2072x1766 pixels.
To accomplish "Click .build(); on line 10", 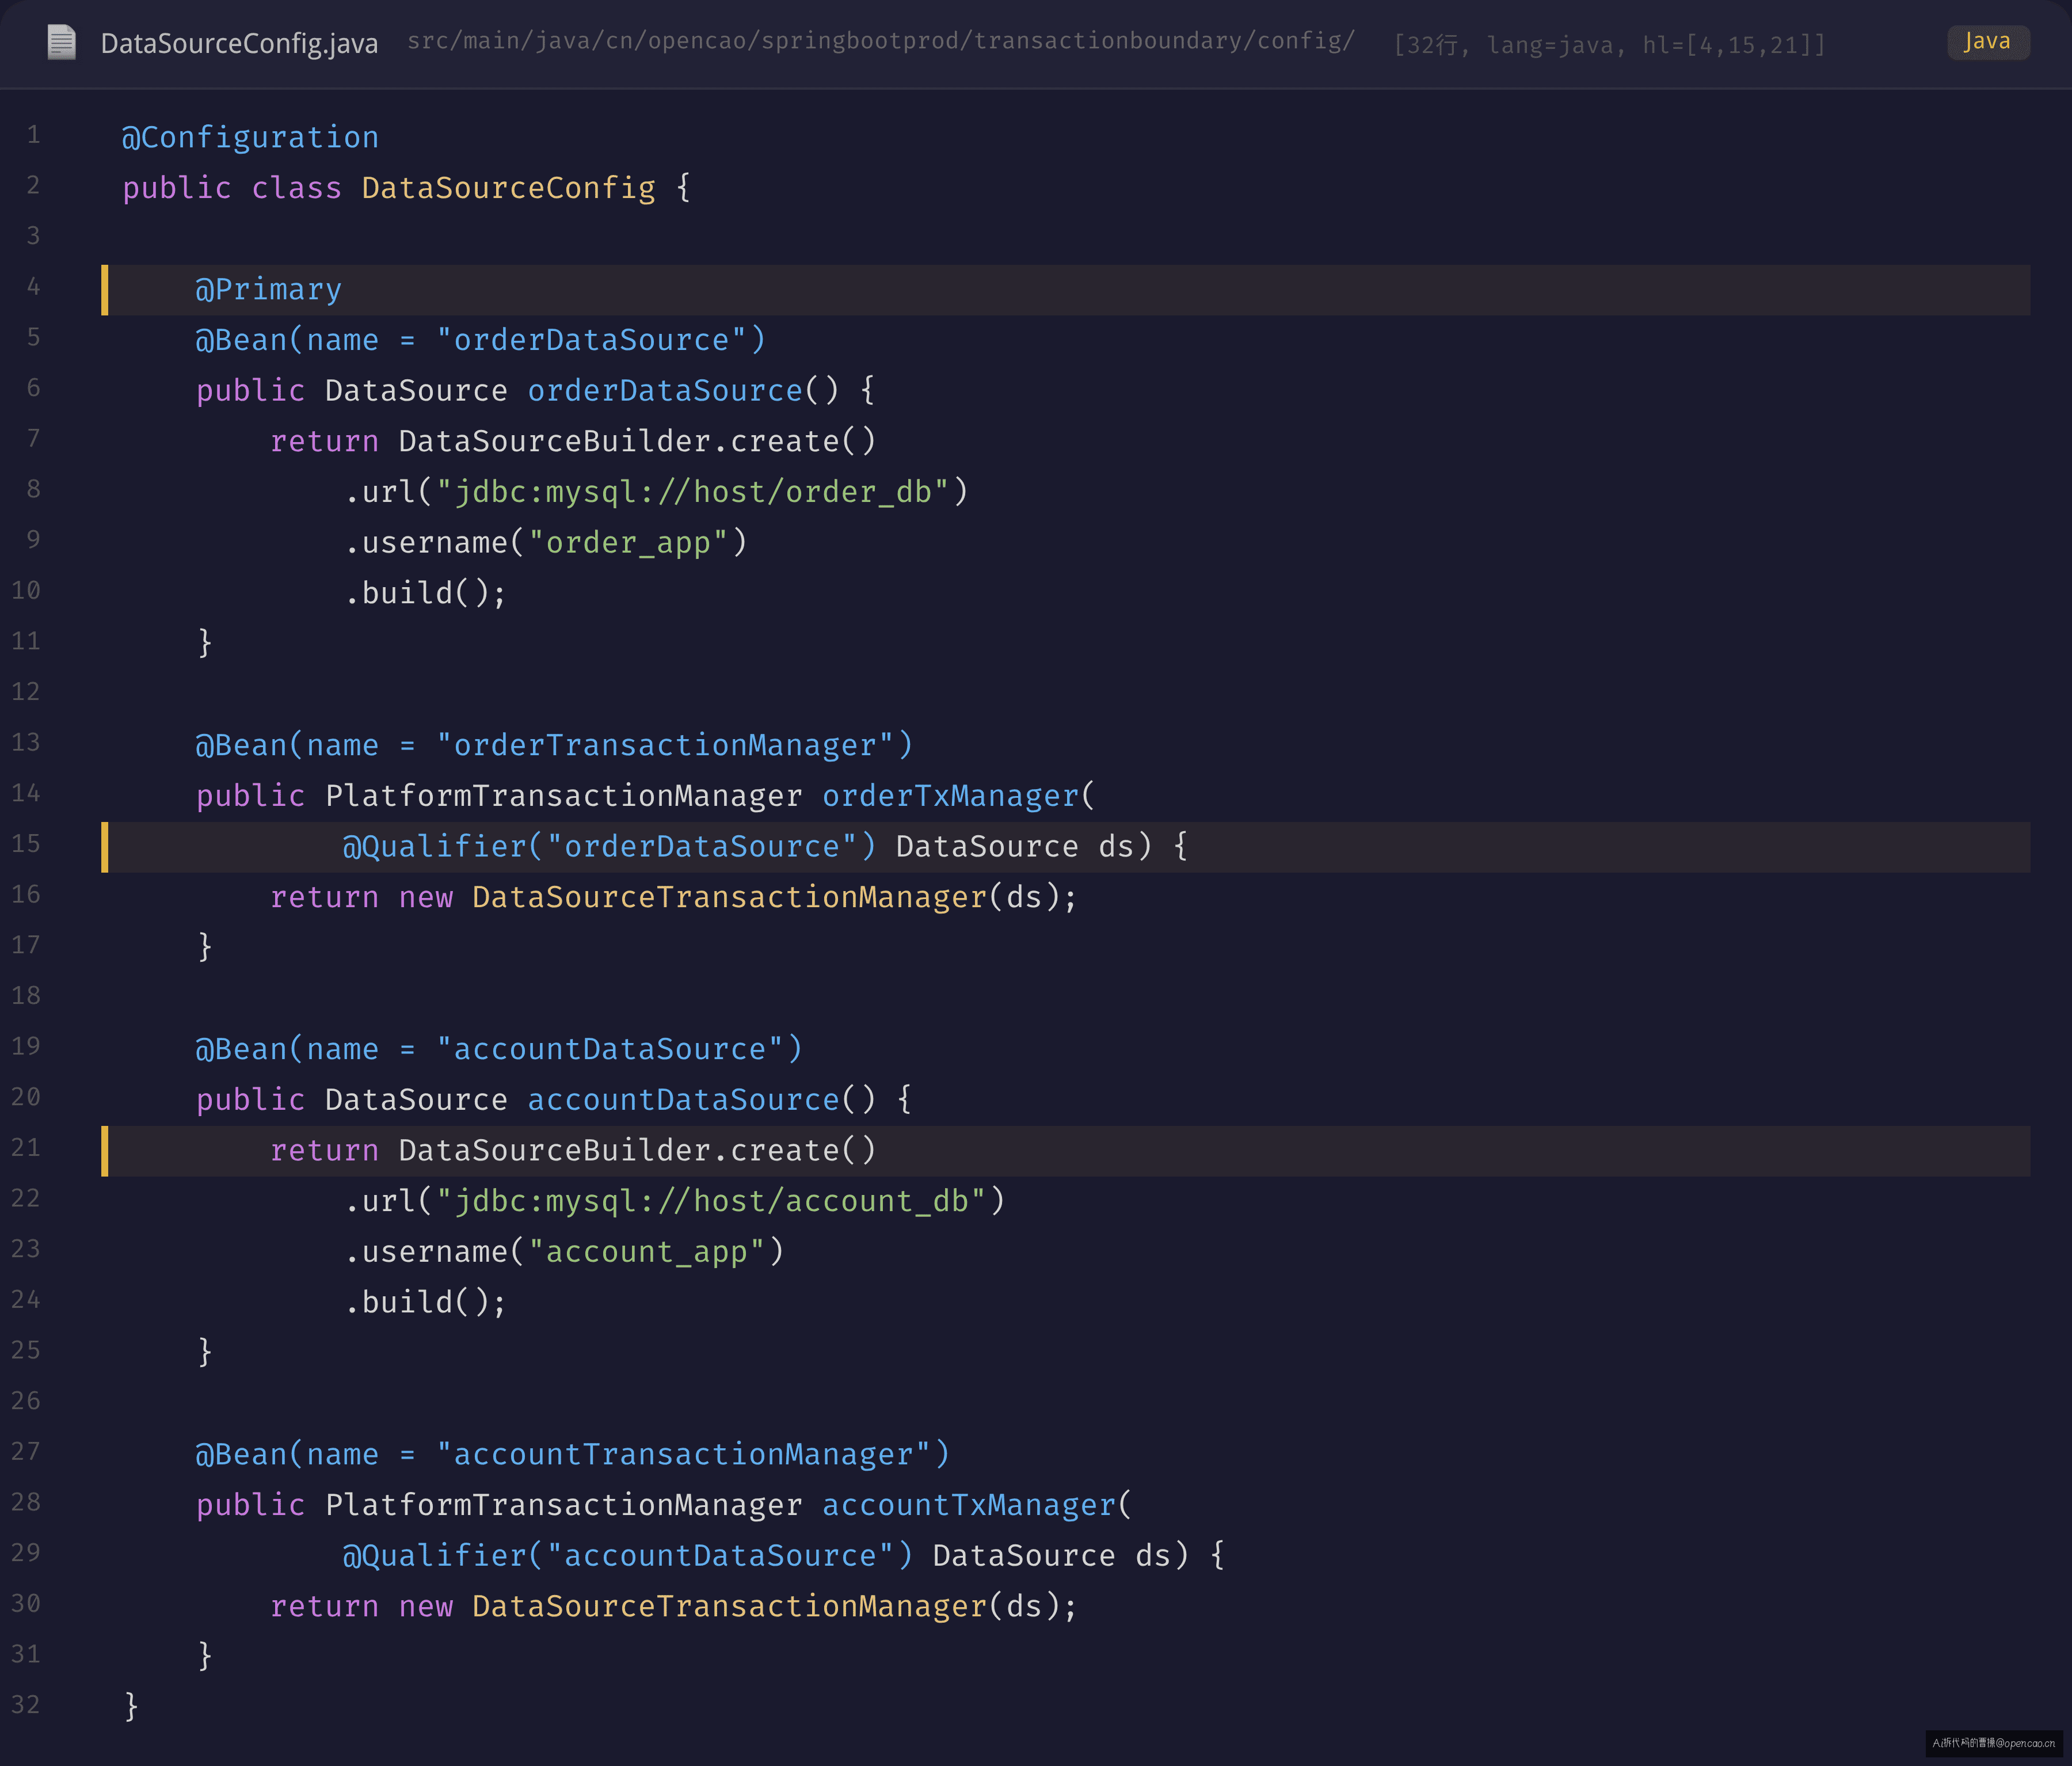I will point(425,593).
